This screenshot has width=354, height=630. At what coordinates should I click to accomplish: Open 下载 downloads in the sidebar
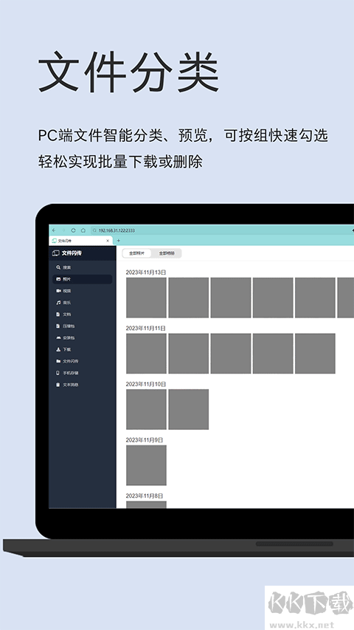[83, 349]
